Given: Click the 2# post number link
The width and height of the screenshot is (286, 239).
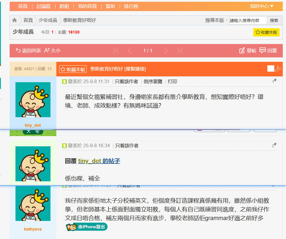Looking at the screenshot, I should pos(274,145).
